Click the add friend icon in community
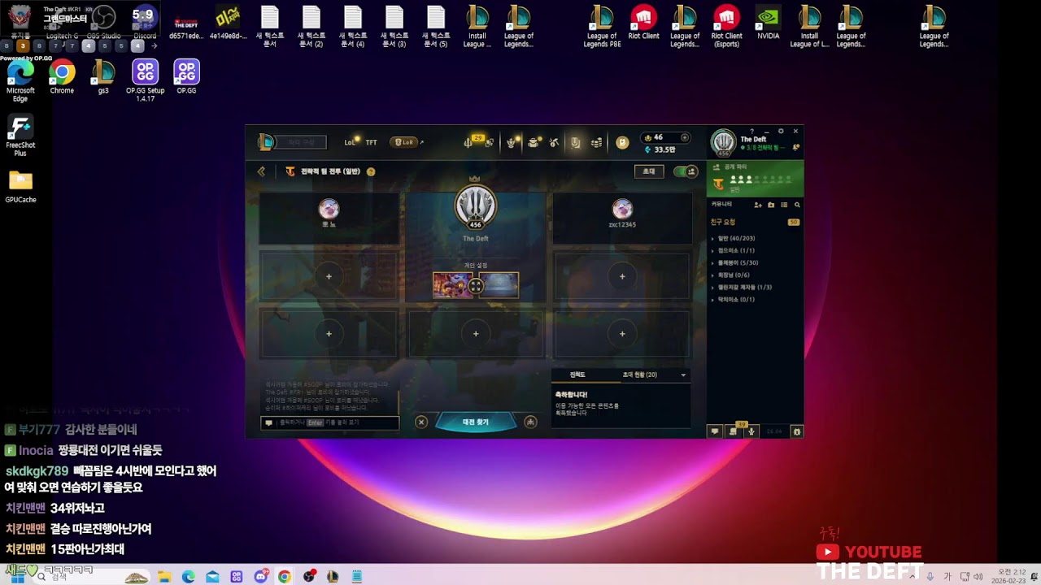Viewport: 1041px width, 585px height. tap(758, 205)
